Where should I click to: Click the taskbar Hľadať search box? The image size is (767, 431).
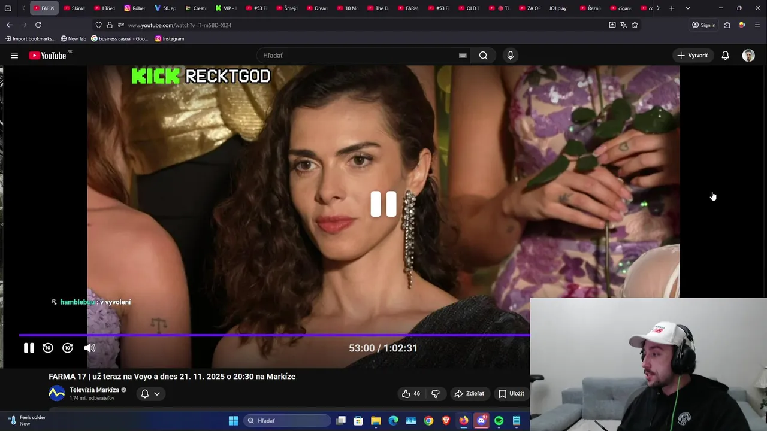coord(287,421)
